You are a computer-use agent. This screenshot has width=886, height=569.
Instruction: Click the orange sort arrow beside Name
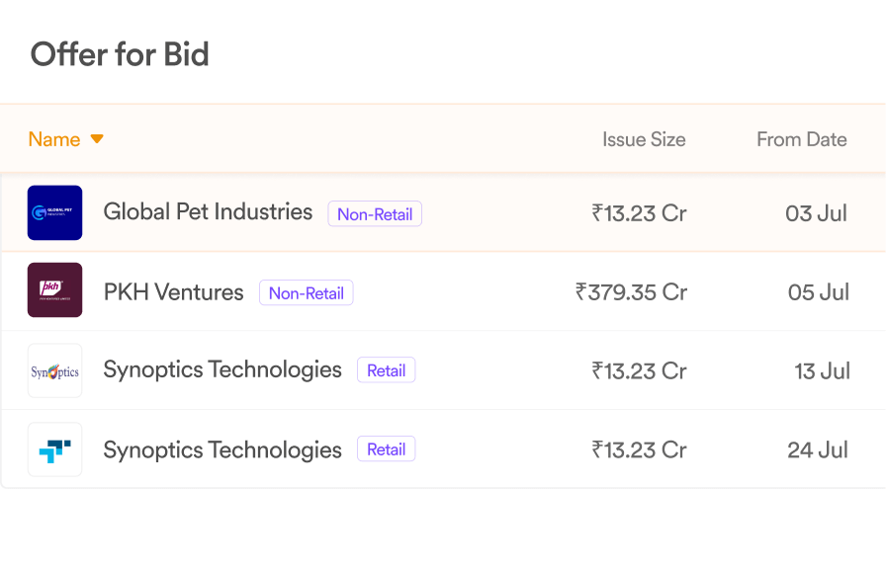tap(97, 139)
